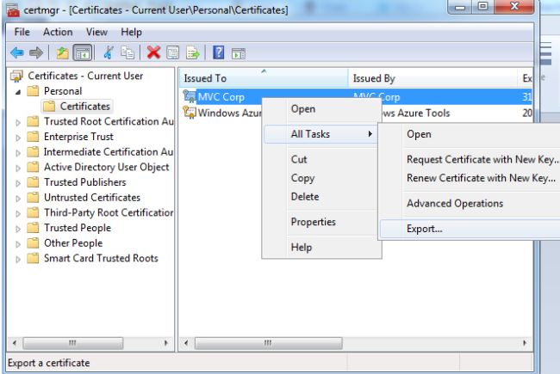The width and height of the screenshot is (560, 374).
Task: Open Help via question mark icon
Action: click(219, 52)
